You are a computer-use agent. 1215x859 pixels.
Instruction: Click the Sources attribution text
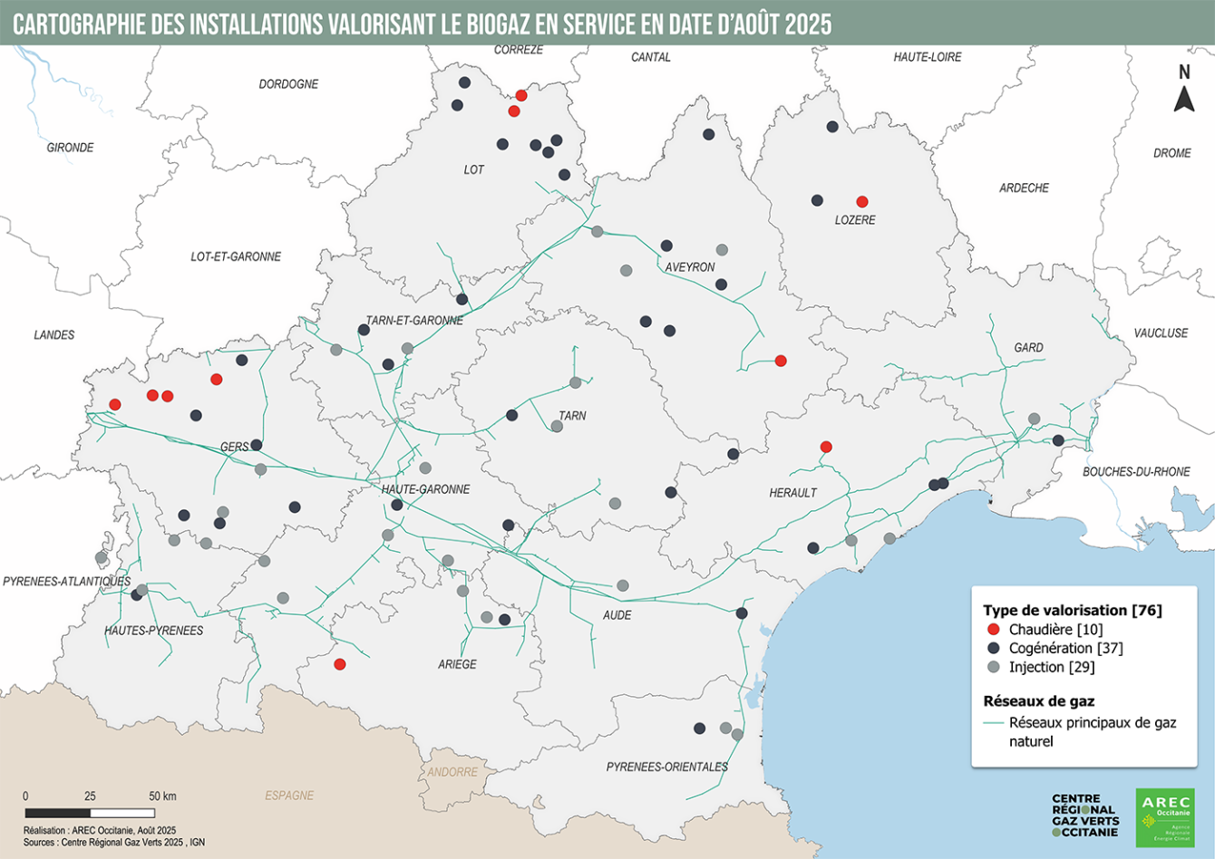tap(114, 841)
